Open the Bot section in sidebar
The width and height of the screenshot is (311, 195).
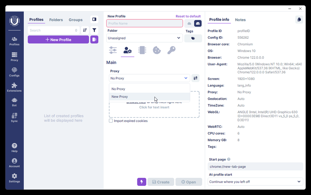[14, 102]
